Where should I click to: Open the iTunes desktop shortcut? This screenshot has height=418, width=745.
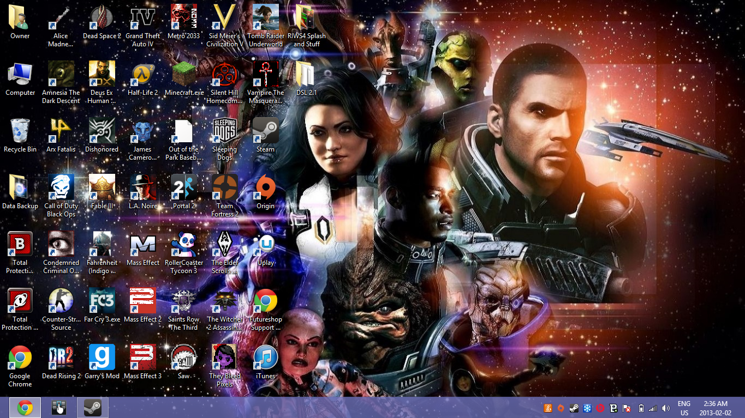[266, 363]
